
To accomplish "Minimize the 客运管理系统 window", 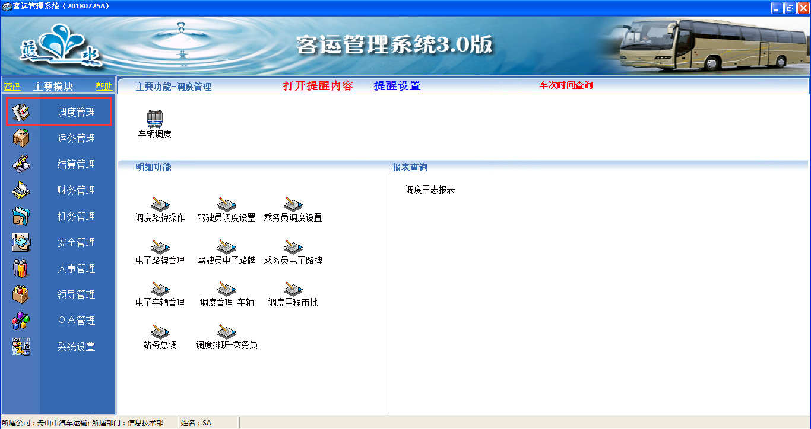I will click(x=777, y=8).
